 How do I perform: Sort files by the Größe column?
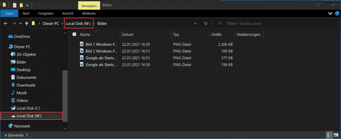216,34
